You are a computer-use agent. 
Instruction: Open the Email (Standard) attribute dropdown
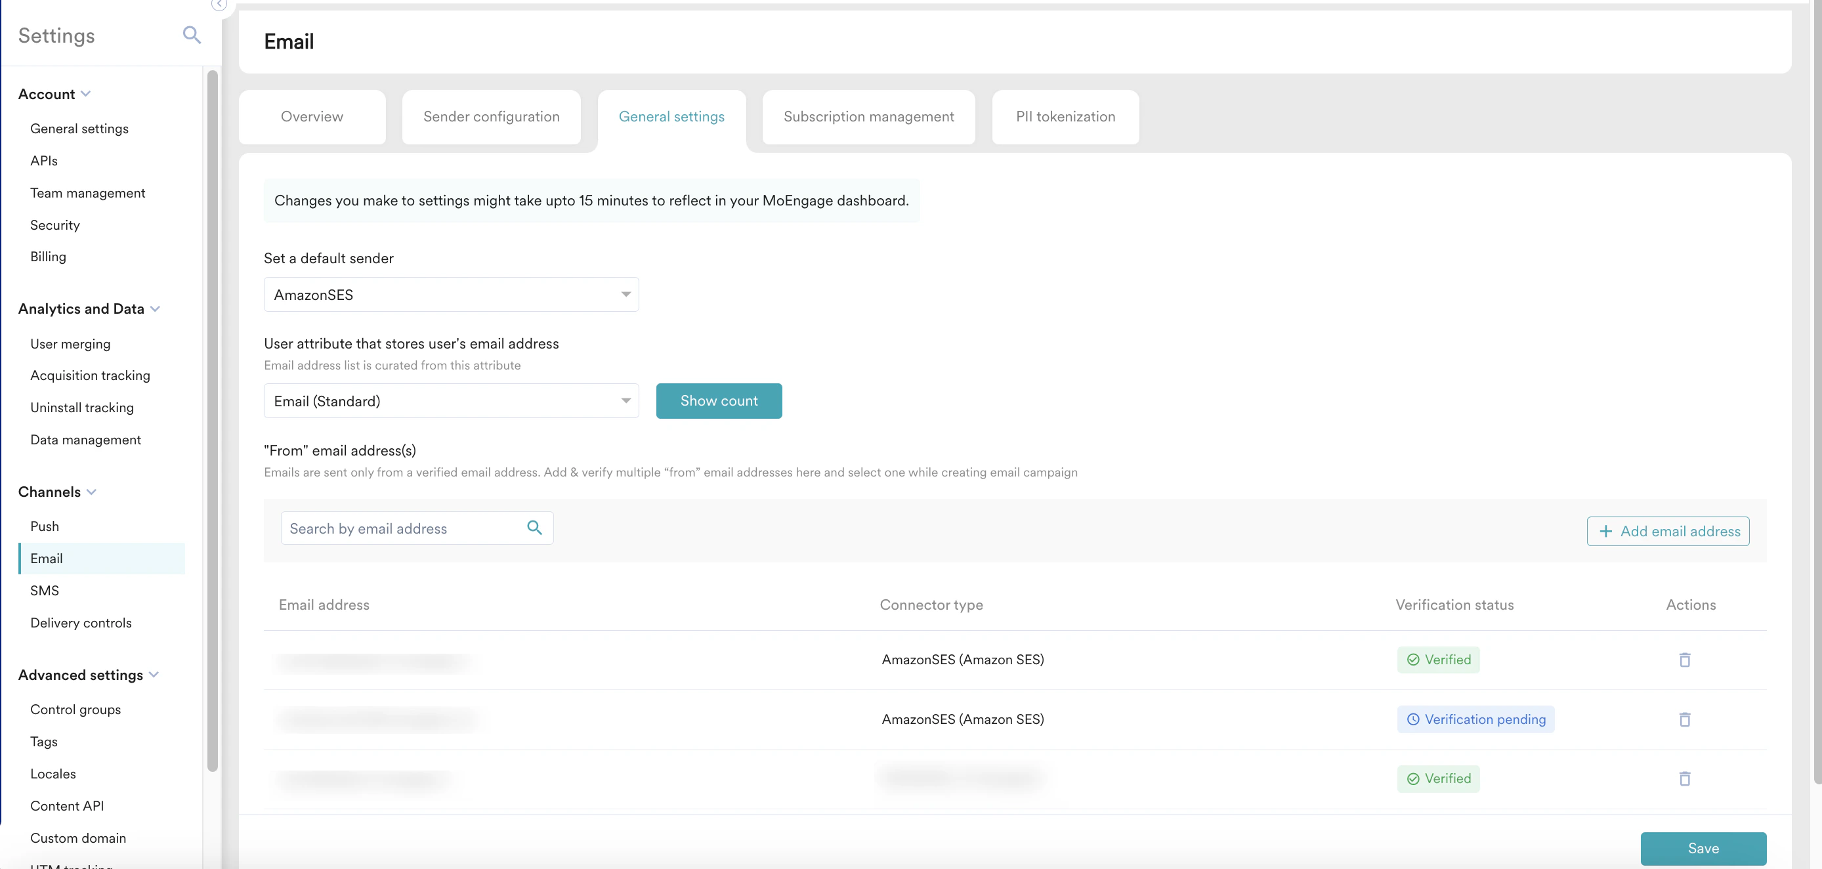click(452, 401)
